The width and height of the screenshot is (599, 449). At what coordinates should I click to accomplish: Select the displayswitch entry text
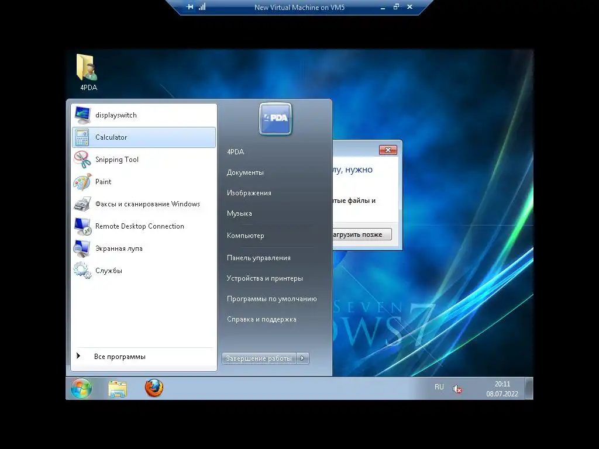click(116, 115)
